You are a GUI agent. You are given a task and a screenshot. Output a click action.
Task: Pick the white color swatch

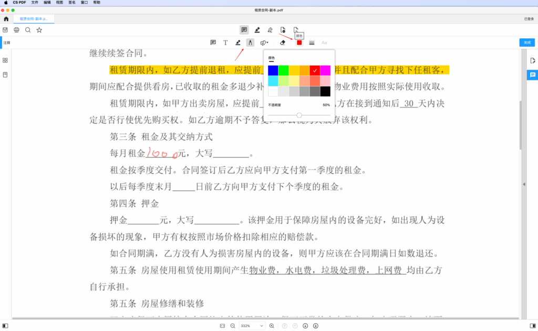click(x=273, y=91)
